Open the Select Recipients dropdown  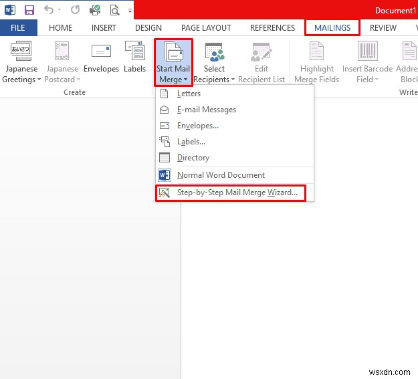pos(214,62)
